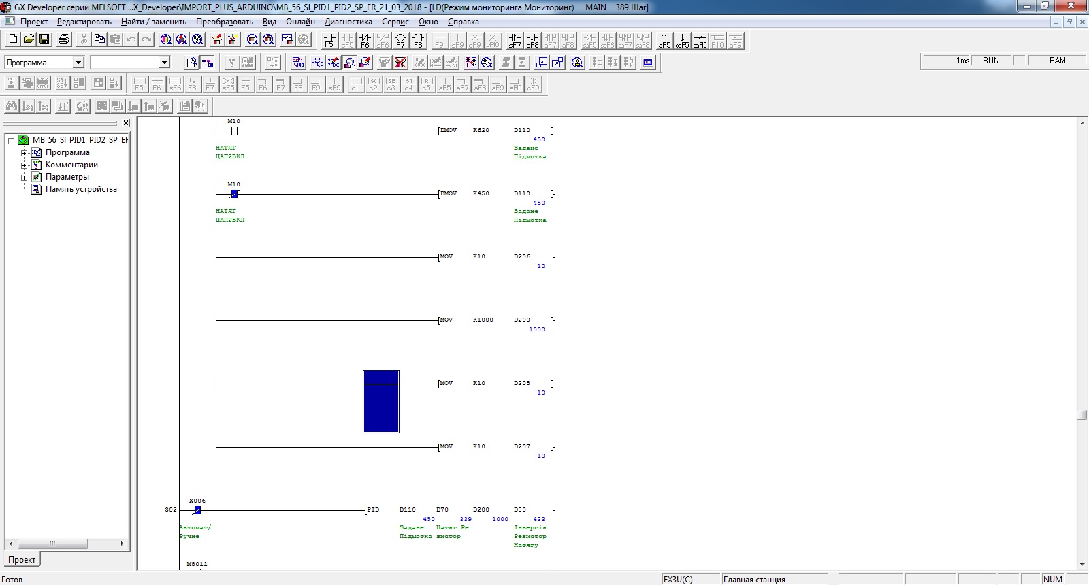Toggle the project data list tree icon

tap(208, 63)
